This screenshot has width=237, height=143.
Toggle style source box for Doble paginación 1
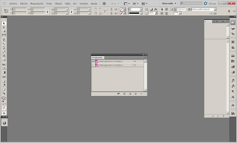(93, 61)
